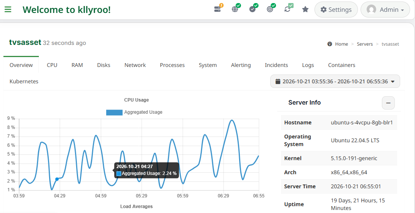Collapse the Server Info panel
415x213 pixels.
[x=388, y=103]
